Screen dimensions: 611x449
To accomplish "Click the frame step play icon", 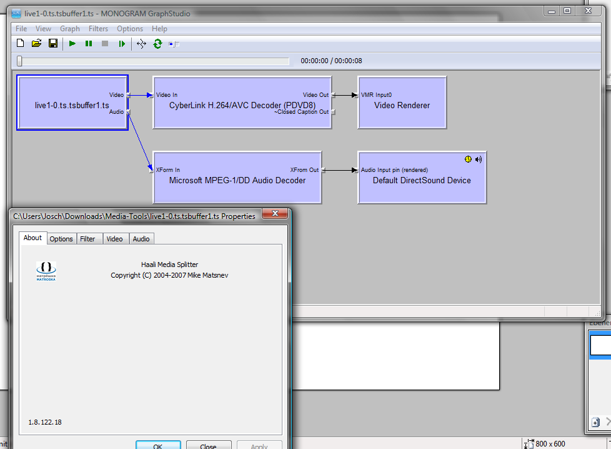I will click(x=122, y=44).
